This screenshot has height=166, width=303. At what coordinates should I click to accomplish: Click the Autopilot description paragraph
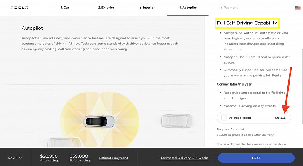(x=100, y=44)
